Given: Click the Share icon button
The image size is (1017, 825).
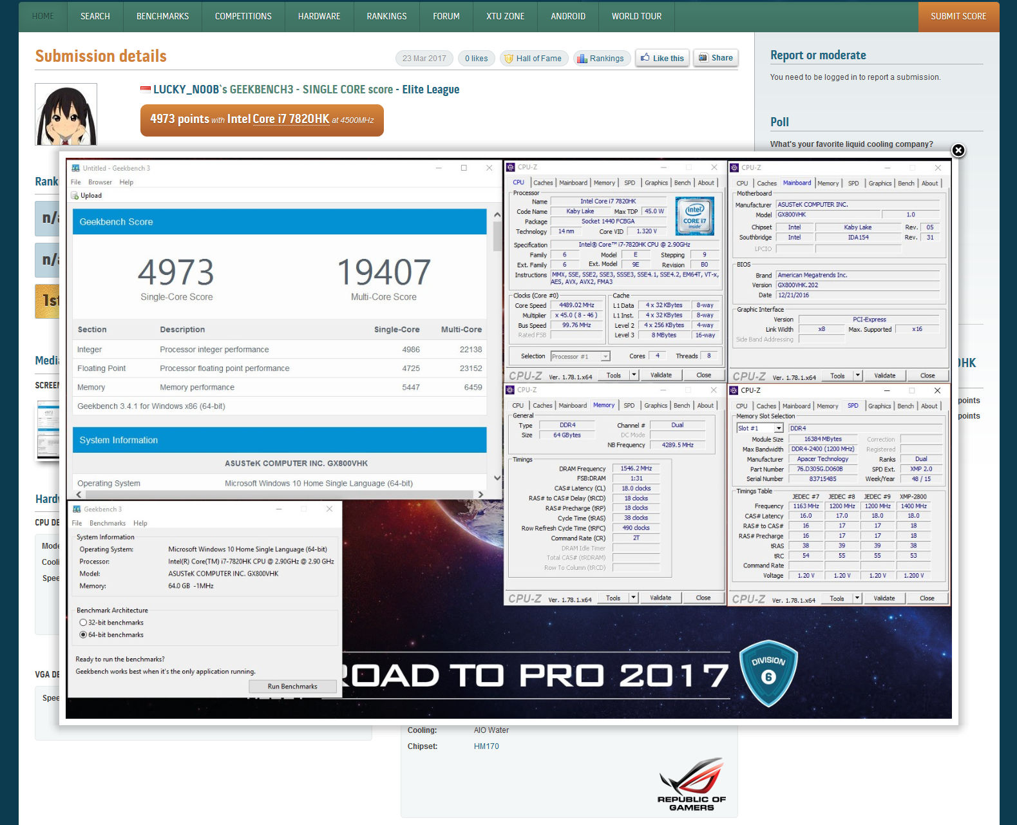Looking at the screenshot, I should click(x=703, y=57).
